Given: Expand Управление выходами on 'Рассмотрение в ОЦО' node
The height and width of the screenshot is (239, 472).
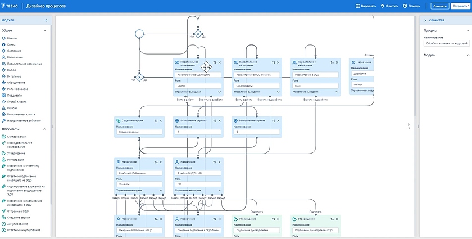Looking at the screenshot, I should point(337,91).
